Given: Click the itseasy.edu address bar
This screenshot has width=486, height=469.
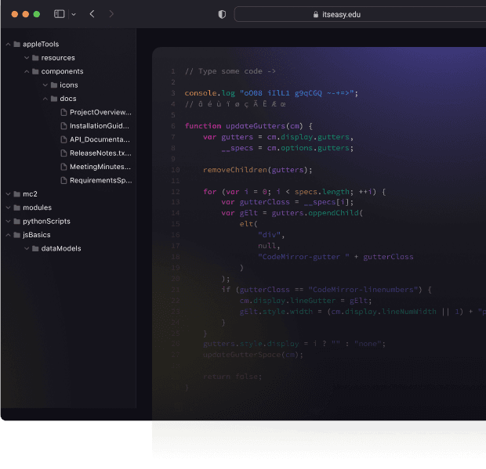Looking at the screenshot, I should tap(360, 14).
